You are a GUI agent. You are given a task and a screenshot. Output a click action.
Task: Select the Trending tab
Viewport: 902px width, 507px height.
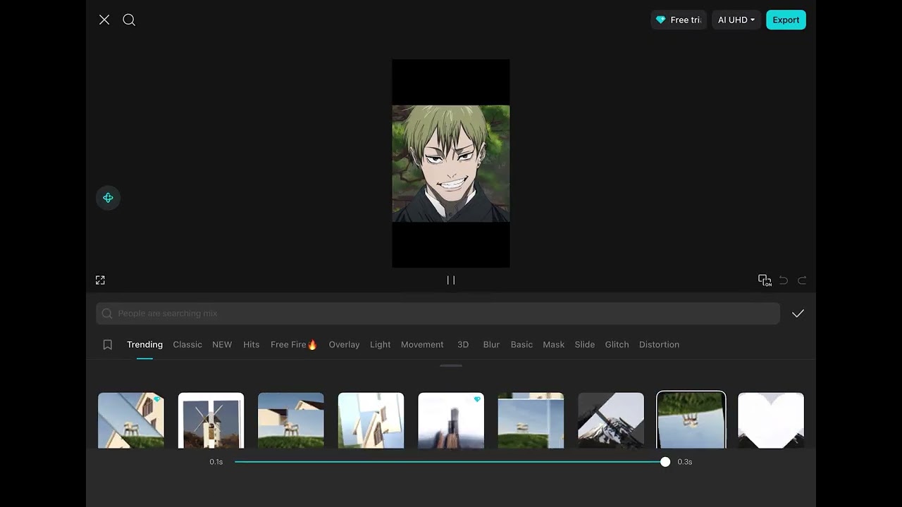tap(144, 344)
